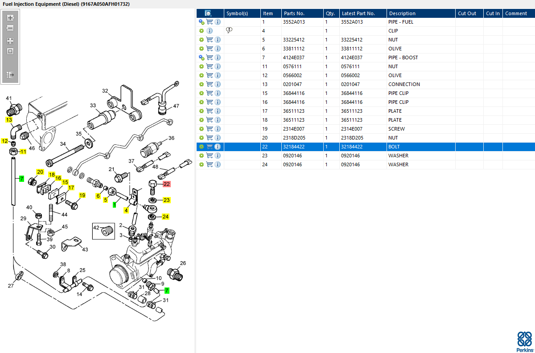Open info for NUT 2318D205
535x353 pixels.
tap(218, 138)
